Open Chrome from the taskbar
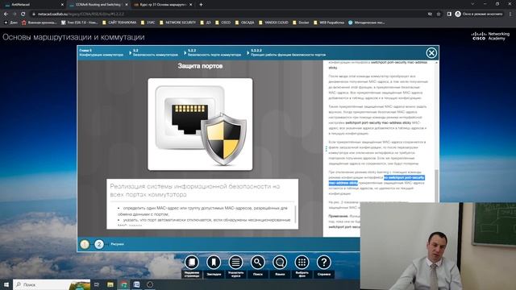 [123, 284]
